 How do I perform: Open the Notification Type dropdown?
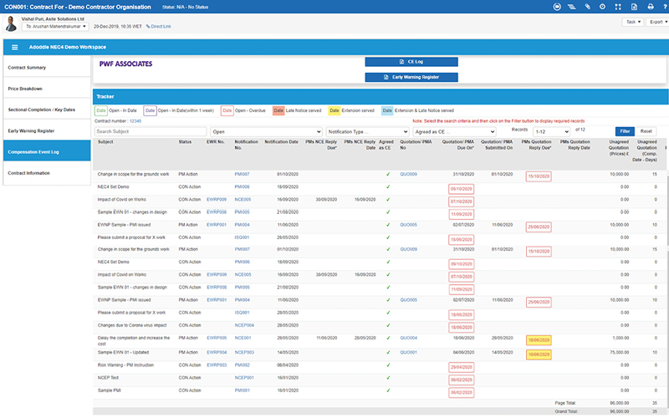(368, 132)
